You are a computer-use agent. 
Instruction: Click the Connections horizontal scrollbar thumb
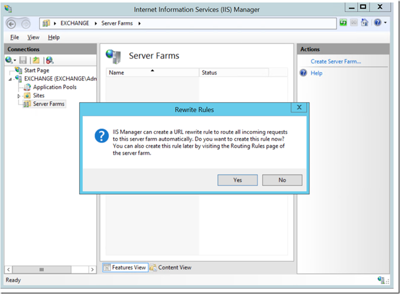click(42, 270)
